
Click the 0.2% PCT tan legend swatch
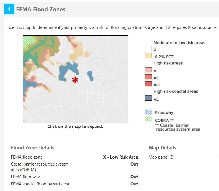149,56
